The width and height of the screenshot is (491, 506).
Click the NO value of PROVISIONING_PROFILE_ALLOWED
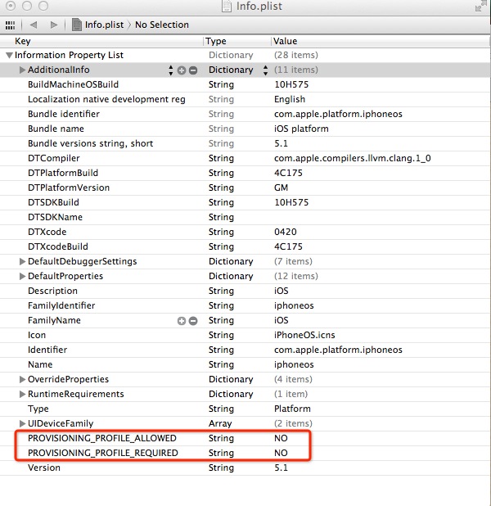[x=281, y=439]
